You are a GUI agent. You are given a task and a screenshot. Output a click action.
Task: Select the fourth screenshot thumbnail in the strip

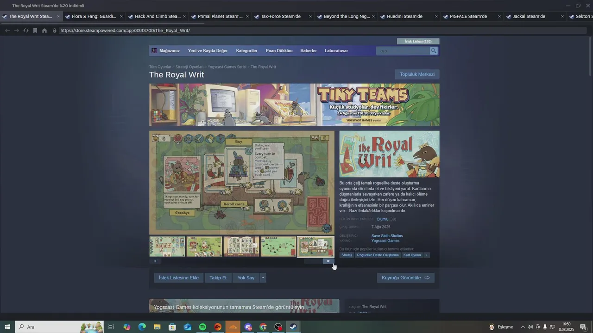278,247
